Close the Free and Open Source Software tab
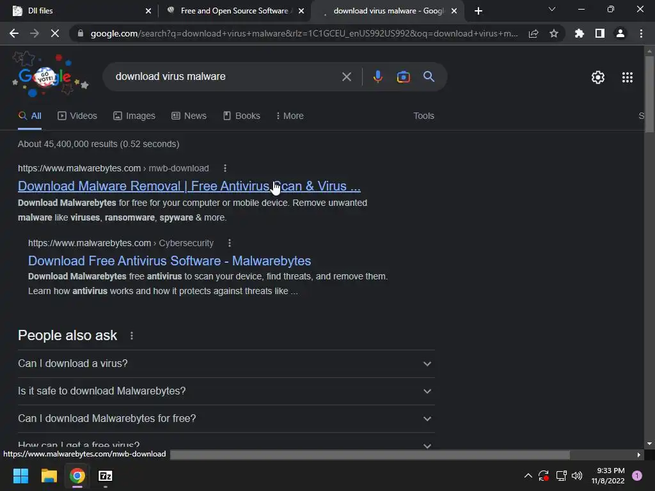Screen dimensions: 655x491 click(301, 11)
